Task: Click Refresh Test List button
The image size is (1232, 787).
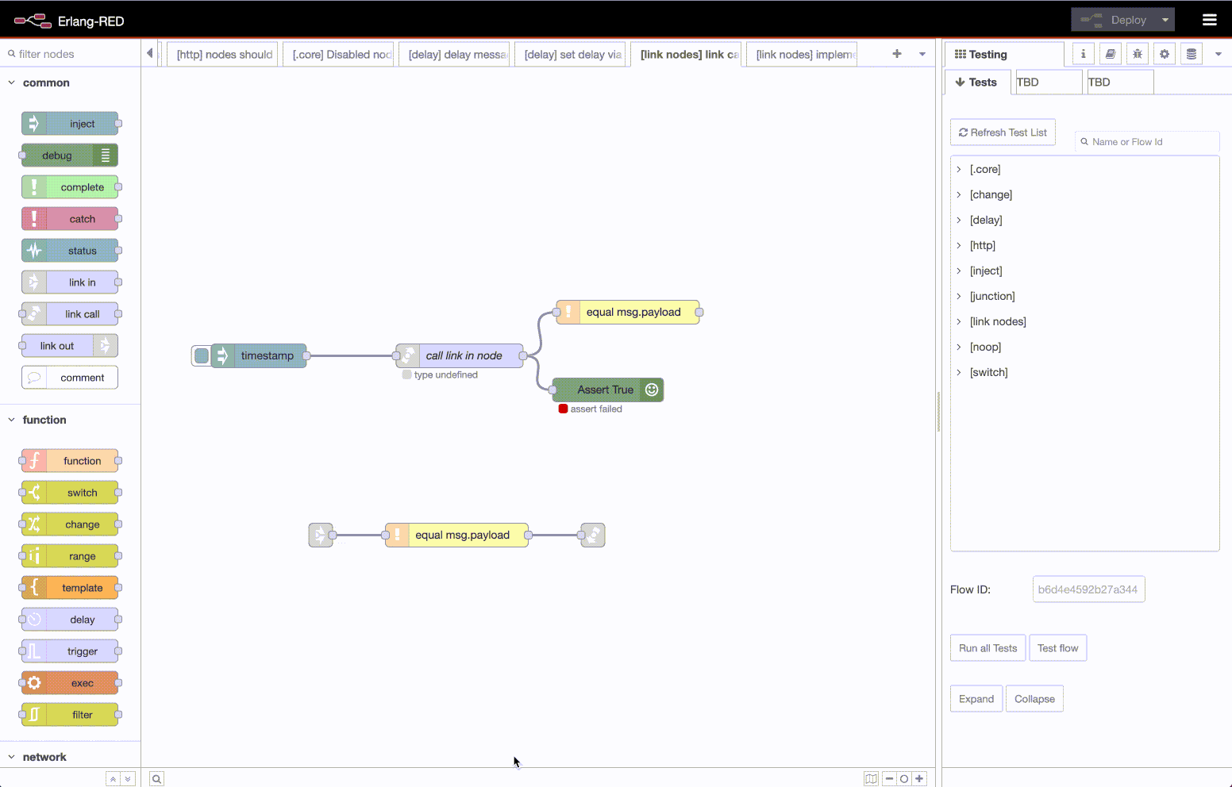Action: click(1003, 132)
